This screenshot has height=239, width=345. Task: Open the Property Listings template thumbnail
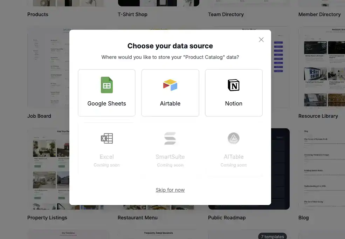(48, 169)
